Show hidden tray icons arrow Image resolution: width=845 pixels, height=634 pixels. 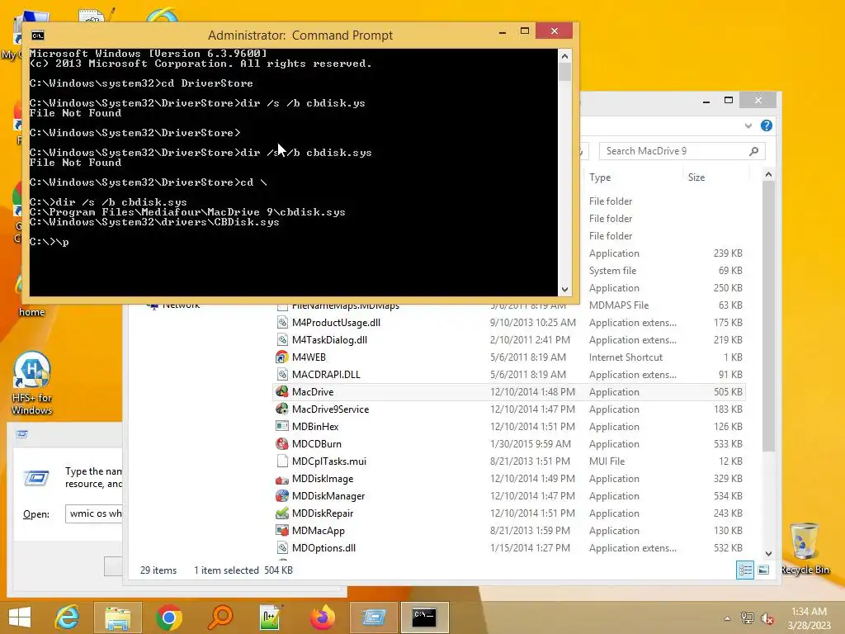click(x=728, y=618)
